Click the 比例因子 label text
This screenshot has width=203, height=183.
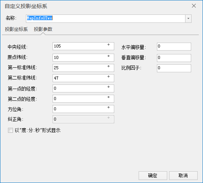pyautogui.click(x=131, y=68)
